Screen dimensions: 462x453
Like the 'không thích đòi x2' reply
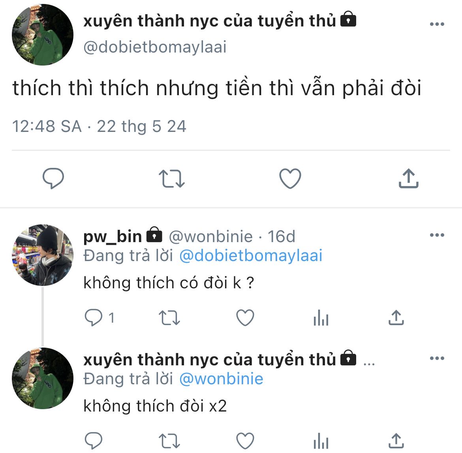coord(245,441)
